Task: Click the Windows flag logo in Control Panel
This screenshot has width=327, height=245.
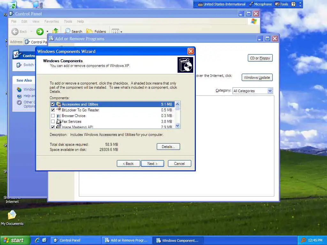Action: coord(254,21)
